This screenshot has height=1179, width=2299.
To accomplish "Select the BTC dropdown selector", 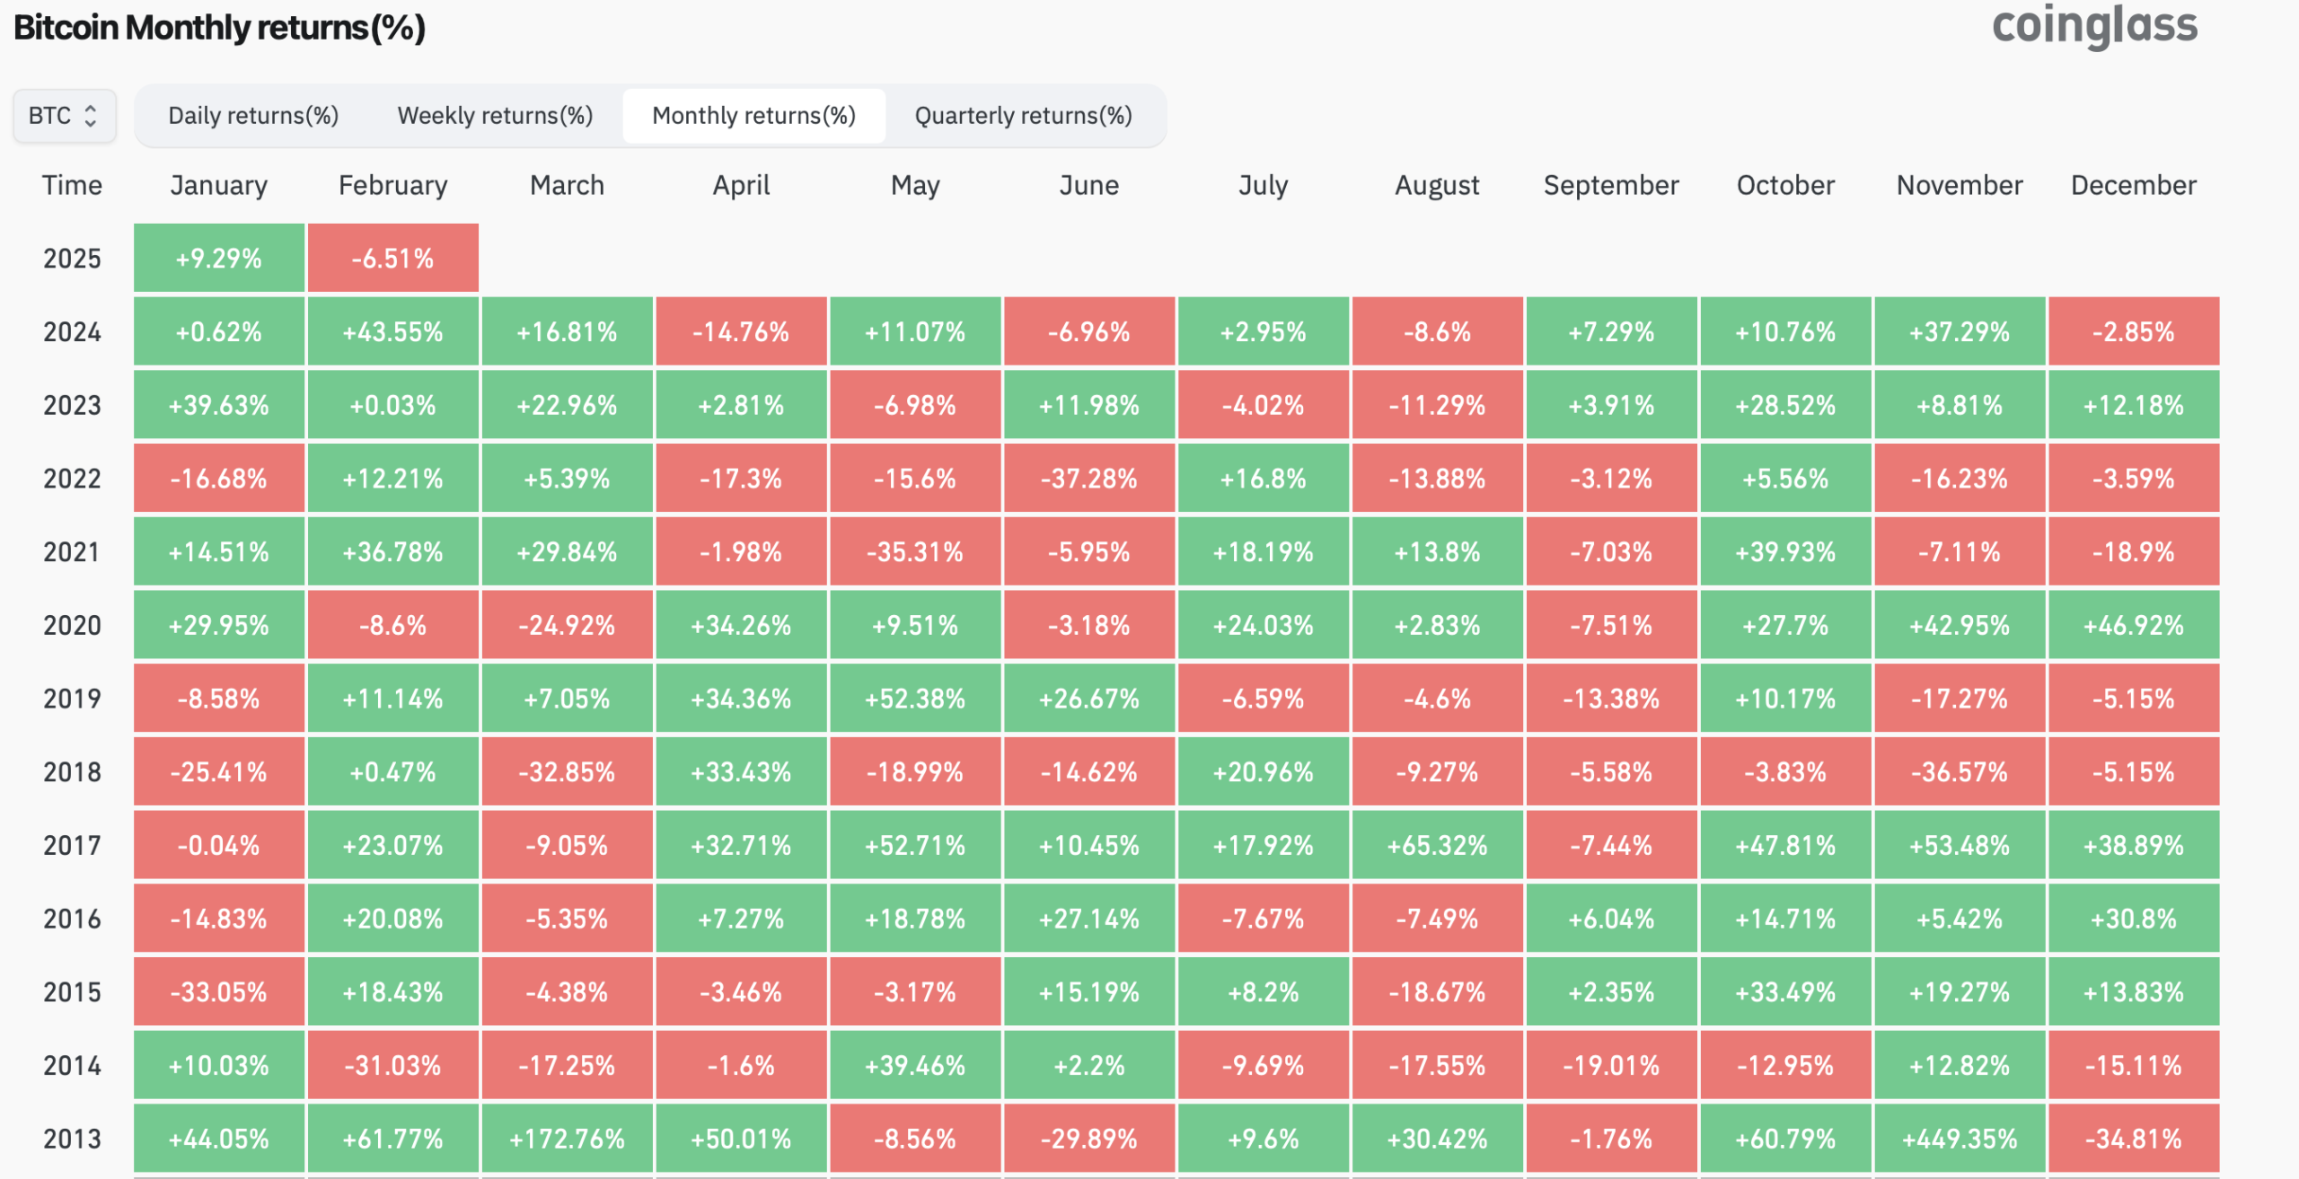I will (x=65, y=114).
